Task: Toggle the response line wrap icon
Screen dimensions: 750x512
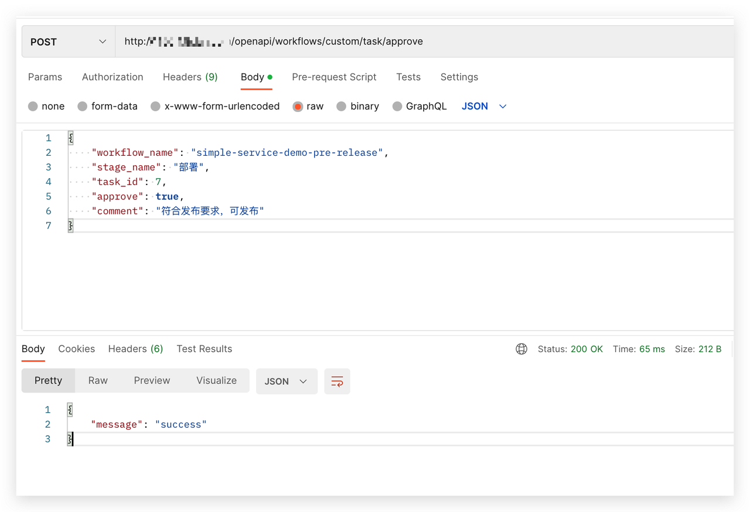Action: [x=337, y=381]
